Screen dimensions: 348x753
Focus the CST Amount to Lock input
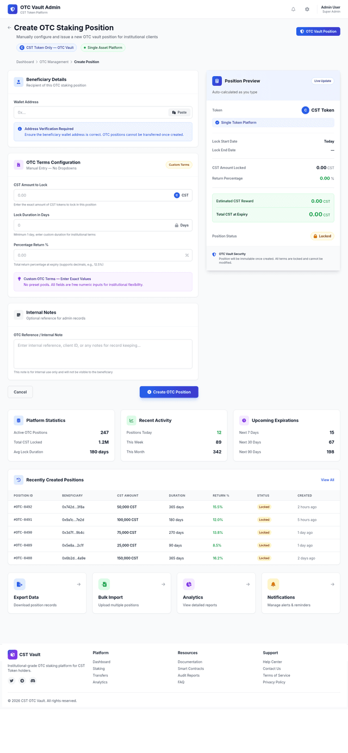click(x=92, y=195)
